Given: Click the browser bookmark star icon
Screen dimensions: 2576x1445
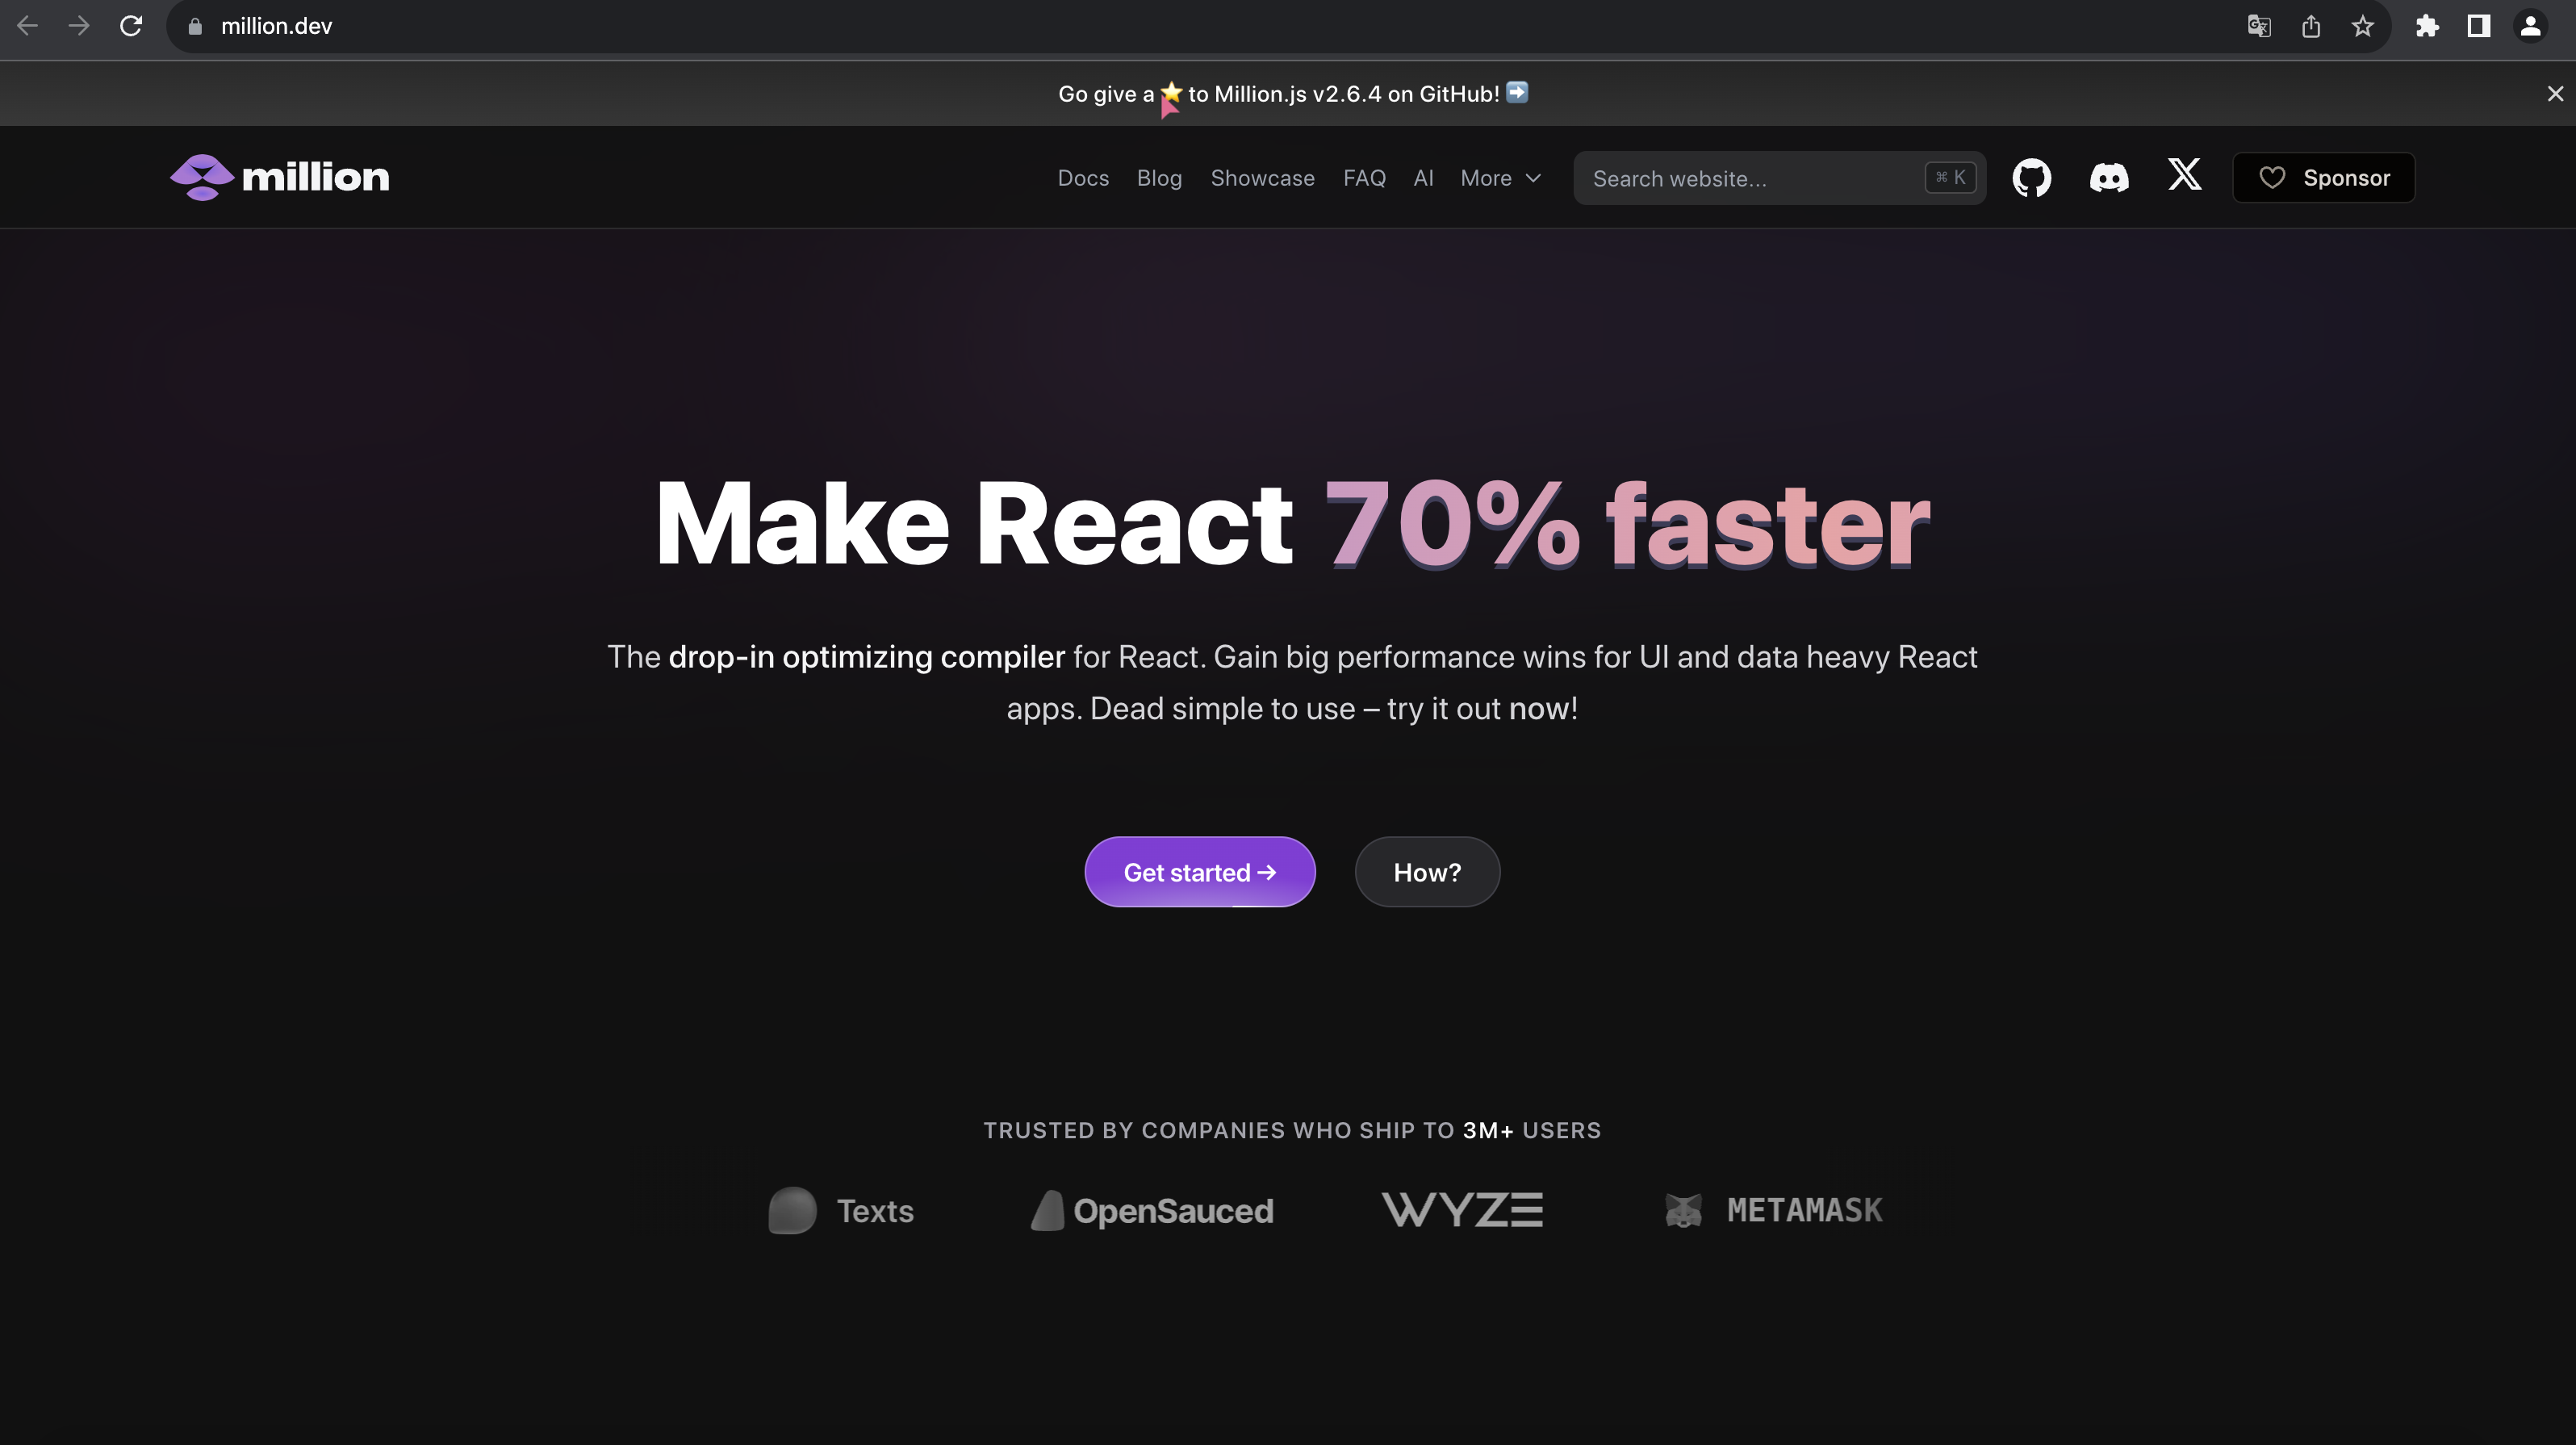Looking at the screenshot, I should (2362, 25).
